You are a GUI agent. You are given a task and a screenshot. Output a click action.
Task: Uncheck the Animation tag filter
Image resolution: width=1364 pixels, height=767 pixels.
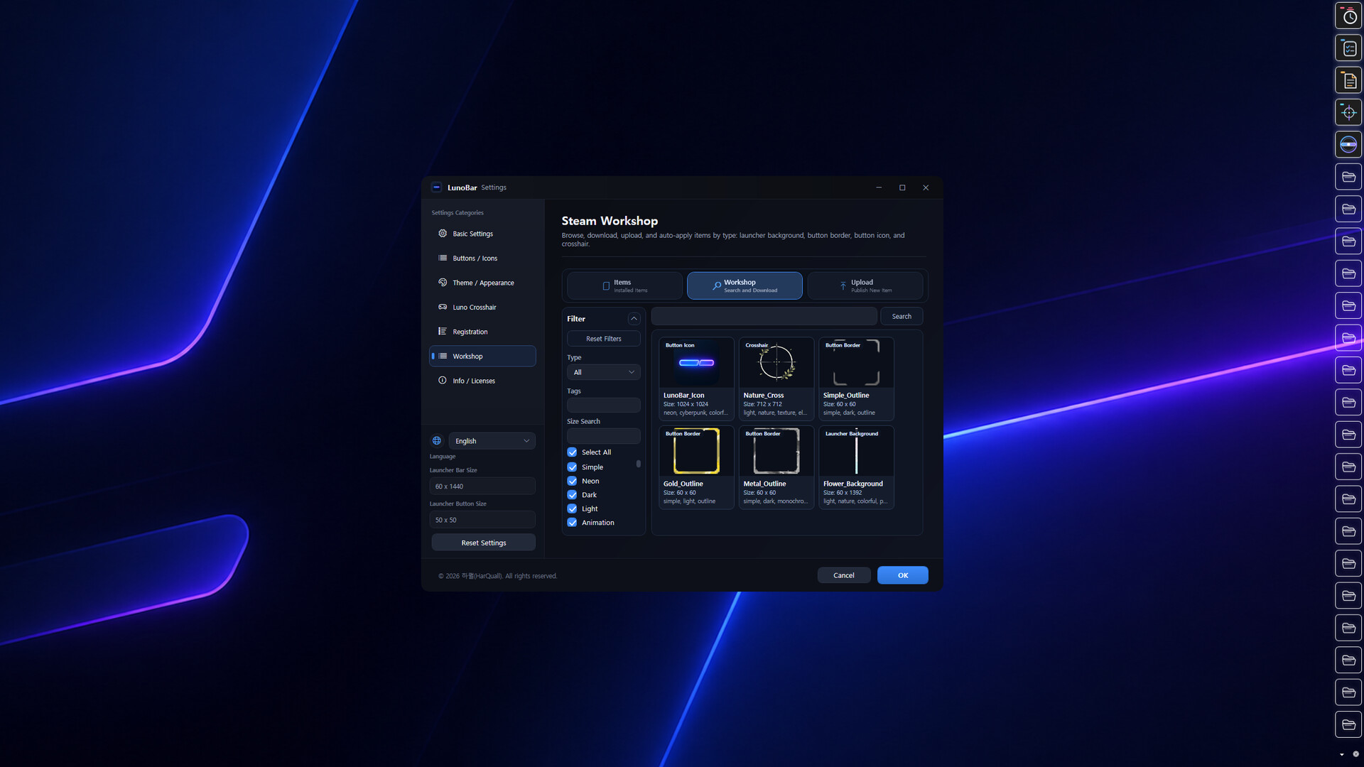tap(572, 523)
